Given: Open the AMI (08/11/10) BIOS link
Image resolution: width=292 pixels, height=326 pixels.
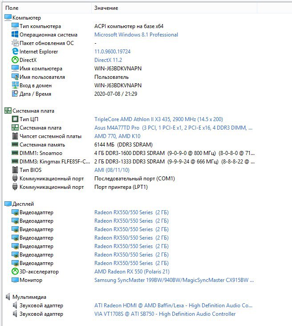Looking at the screenshot, I should click(x=112, y=170).
